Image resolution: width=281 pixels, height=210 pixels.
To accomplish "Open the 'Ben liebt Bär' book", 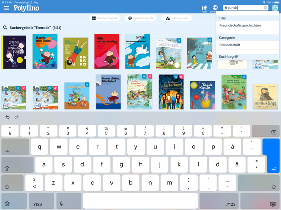I will 266,96.
